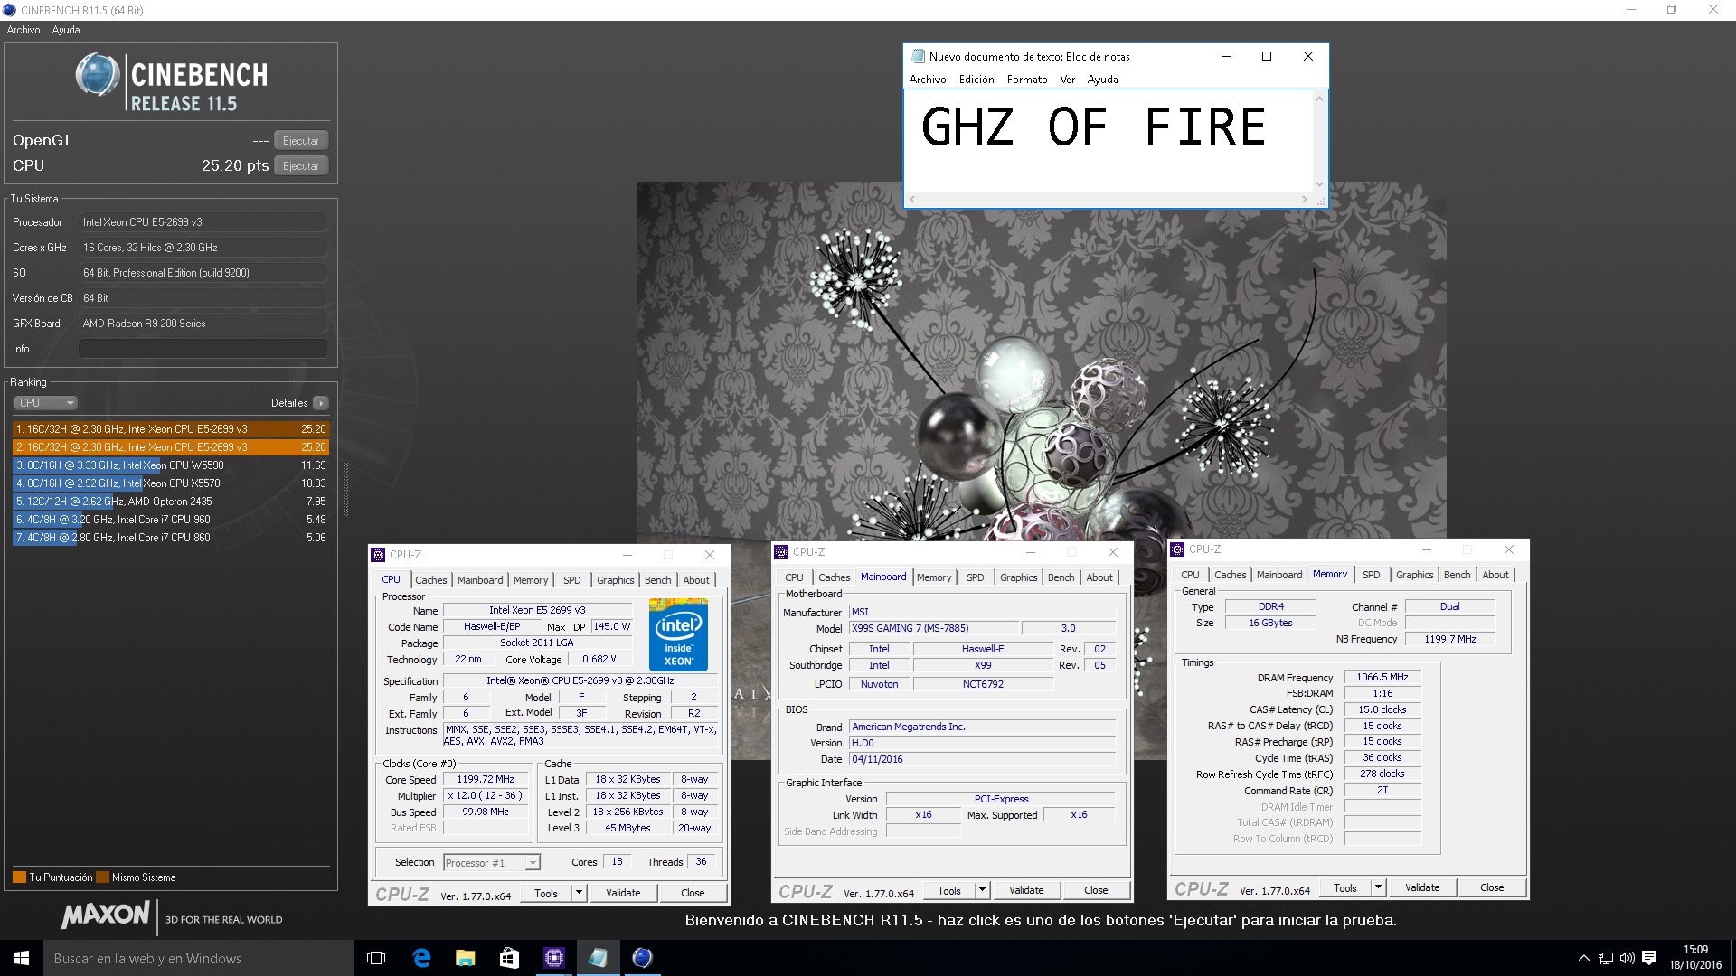Open the Windows Start menu
This screenshot has height=976, width=1736.
(22, 958)
